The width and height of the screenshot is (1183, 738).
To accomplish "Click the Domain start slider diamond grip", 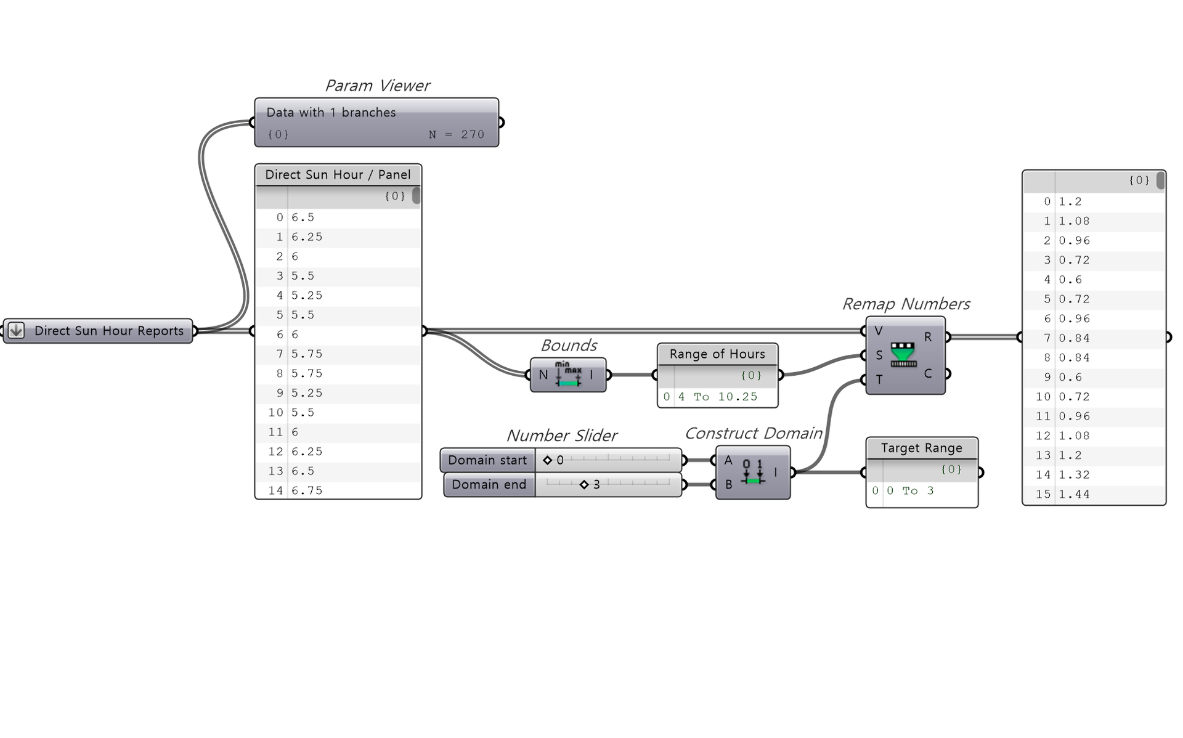I will [x=547, y=460].
